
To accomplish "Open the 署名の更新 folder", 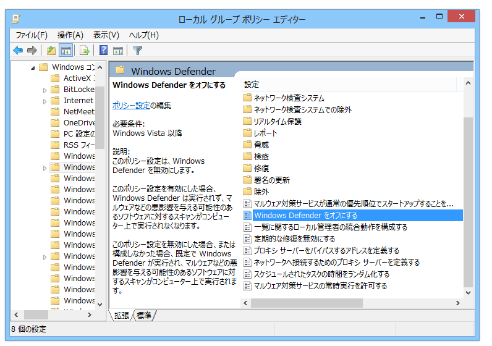I will tap(266, 180).
